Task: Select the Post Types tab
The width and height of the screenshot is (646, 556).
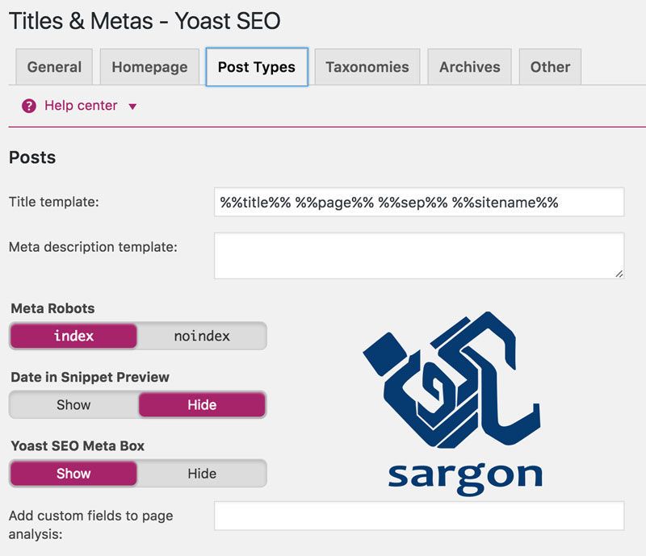Action: (257, 67)
